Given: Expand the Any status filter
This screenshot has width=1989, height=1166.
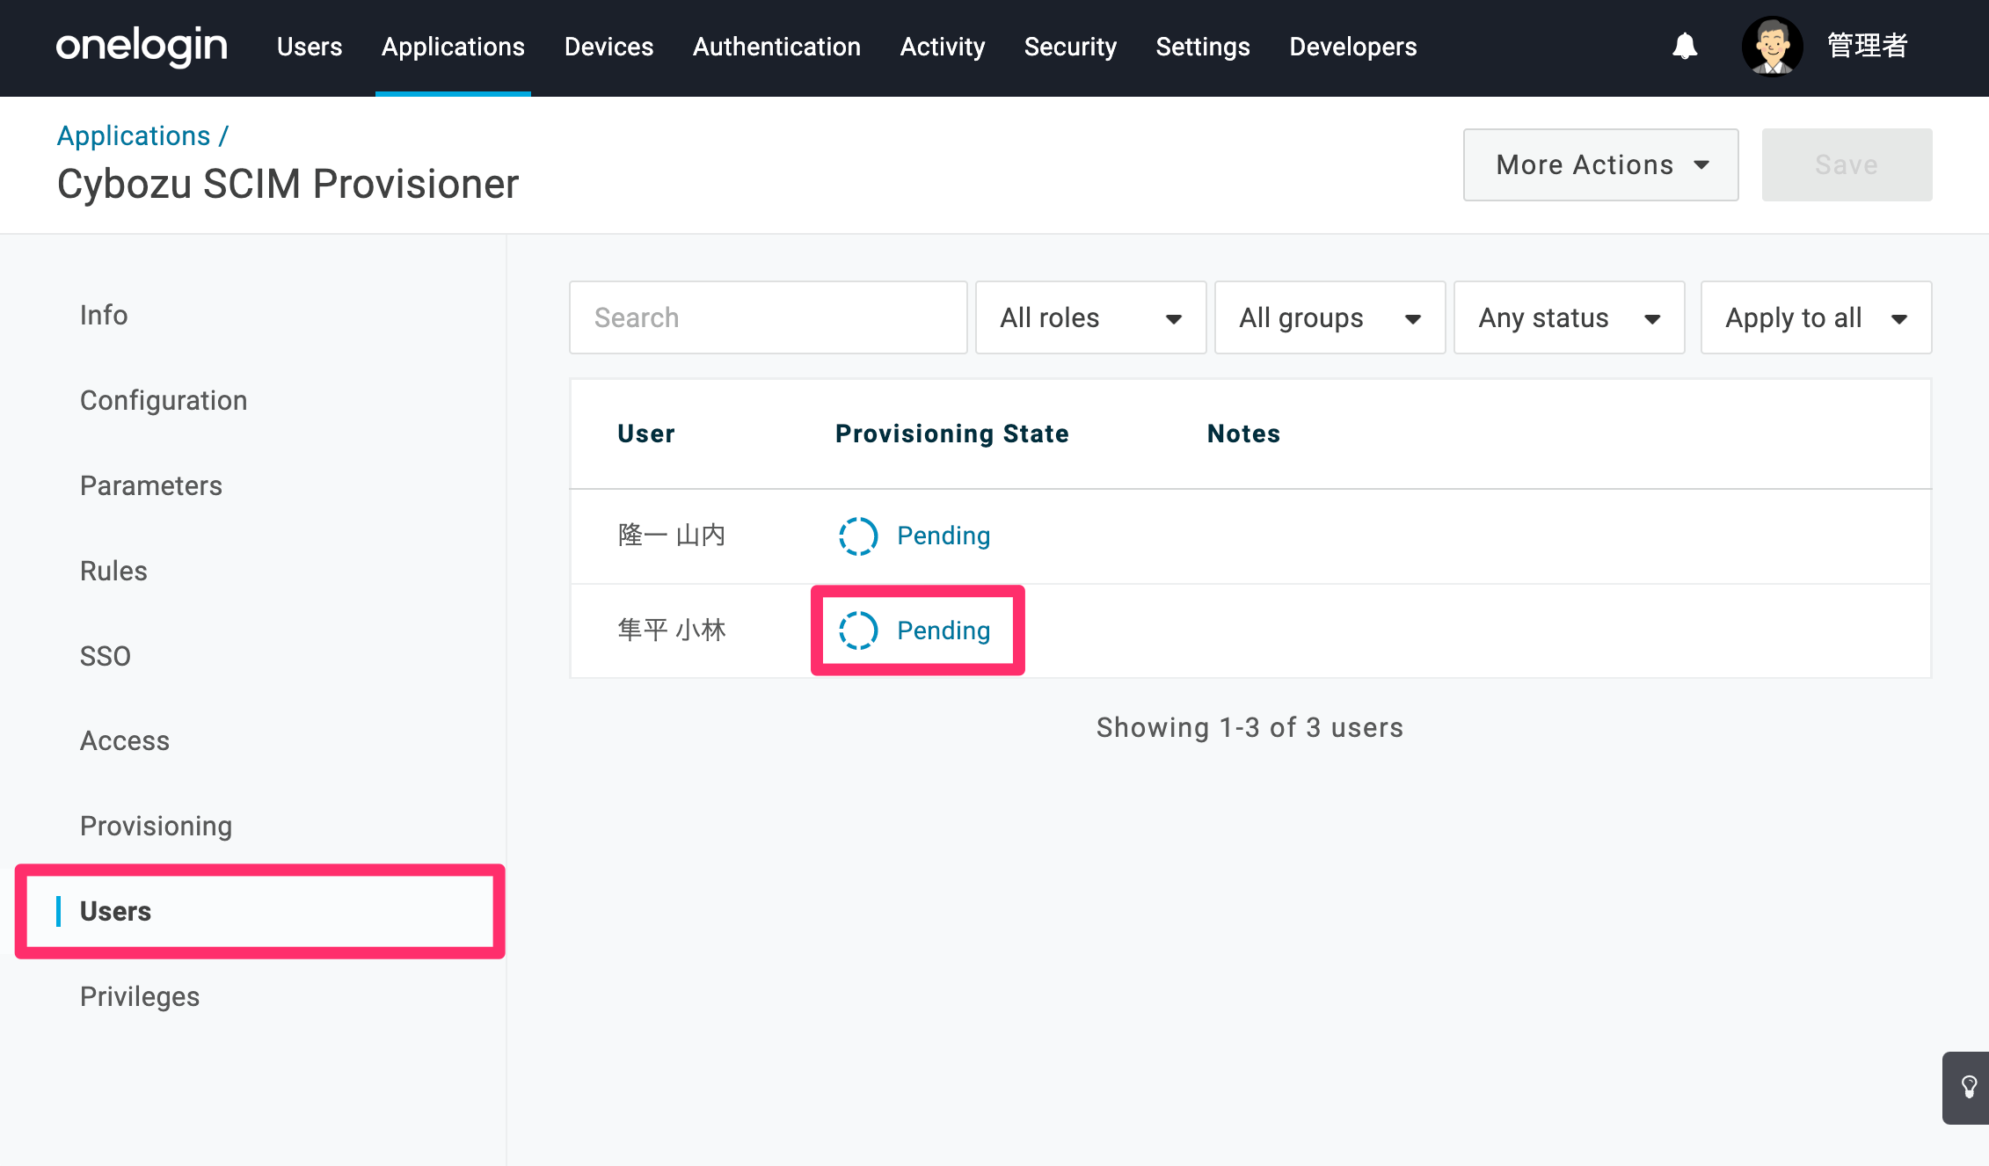Looking at the screenshot, I should pyautogui.click(x=1569, y=317).
